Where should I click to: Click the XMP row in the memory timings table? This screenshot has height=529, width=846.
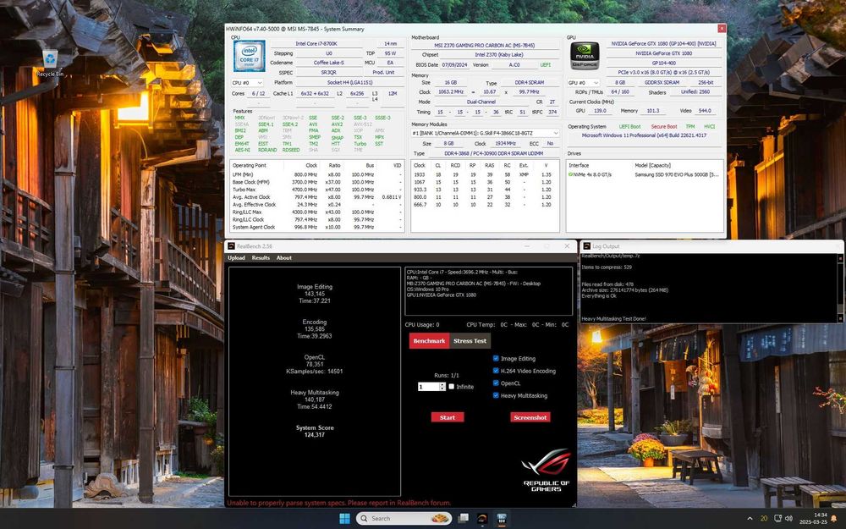(485, 174)
